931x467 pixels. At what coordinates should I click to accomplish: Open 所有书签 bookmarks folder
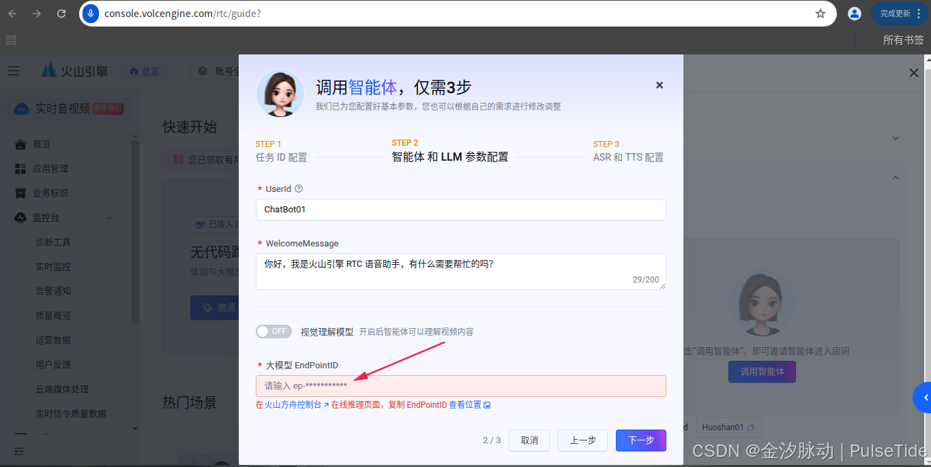point(903,40)
